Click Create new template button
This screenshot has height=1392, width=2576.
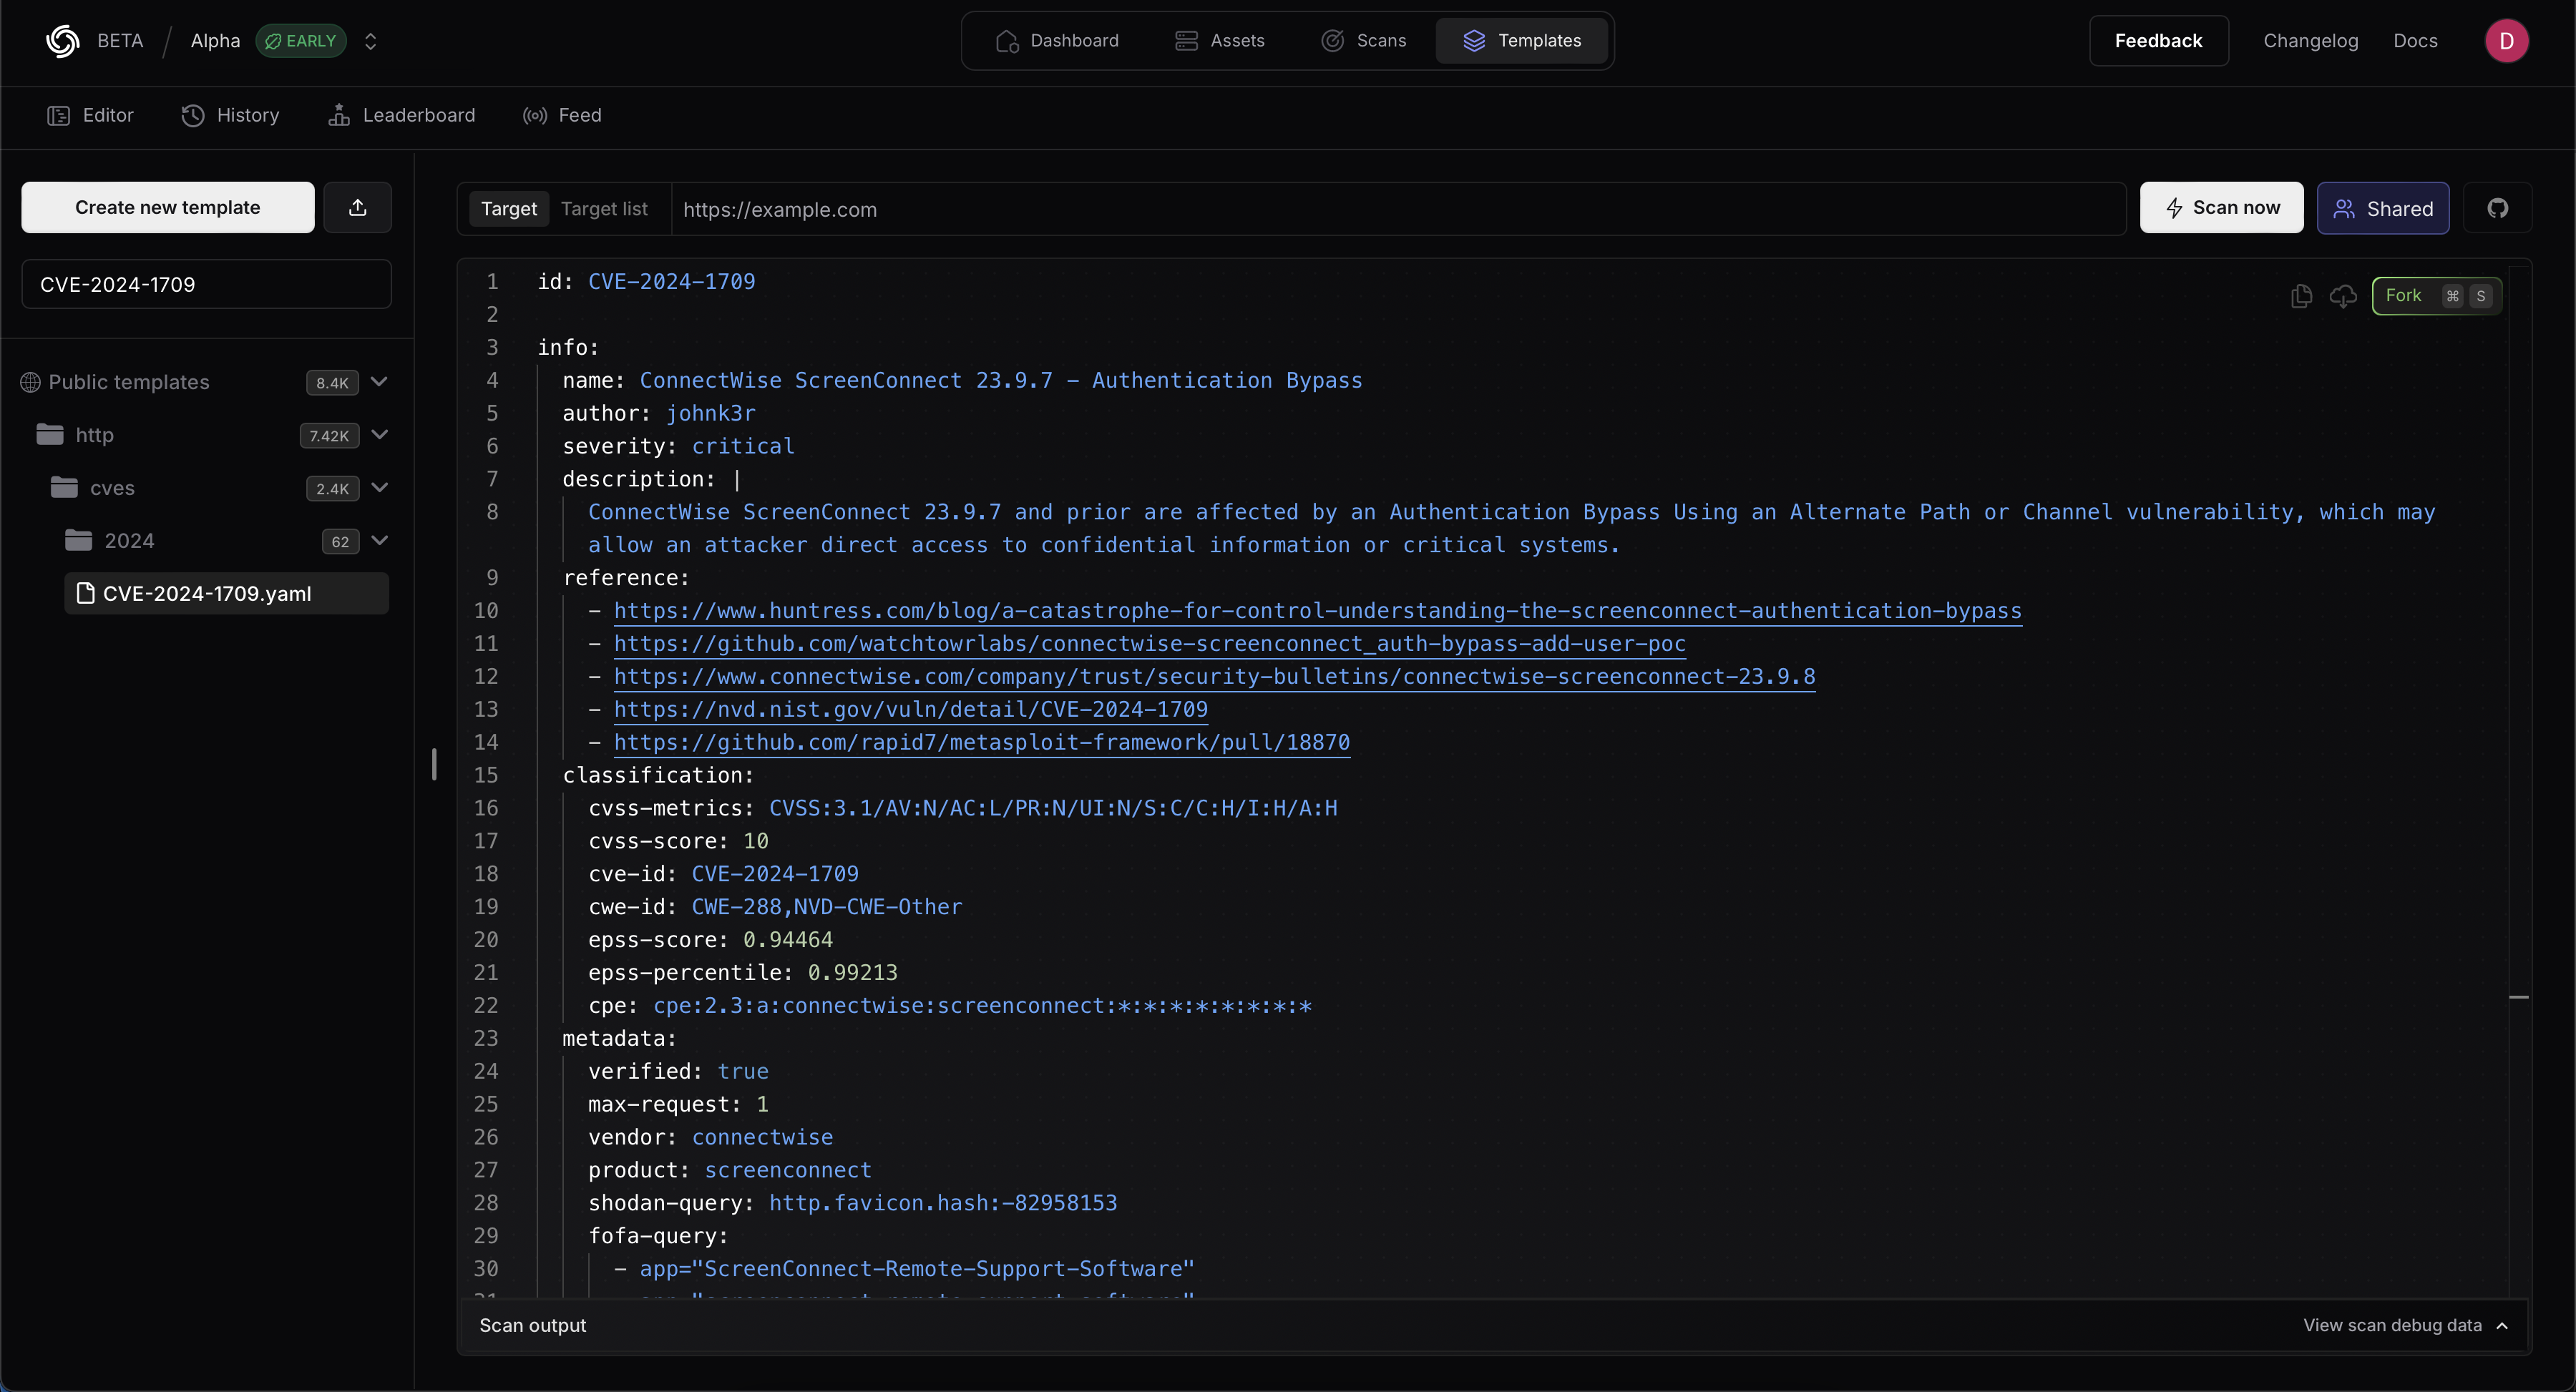[x=168, y=207]
